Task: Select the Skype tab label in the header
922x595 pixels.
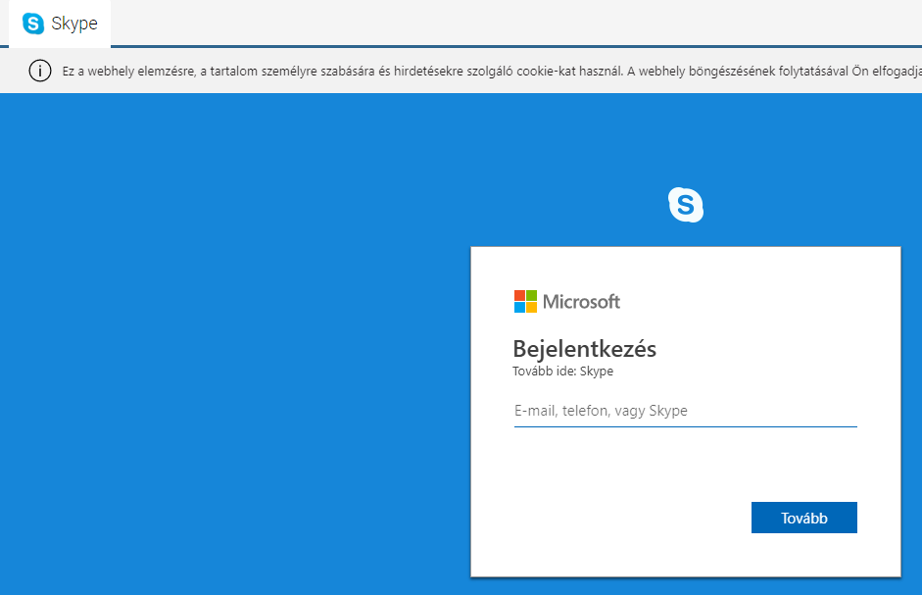Action: click(x=74, y=24)
